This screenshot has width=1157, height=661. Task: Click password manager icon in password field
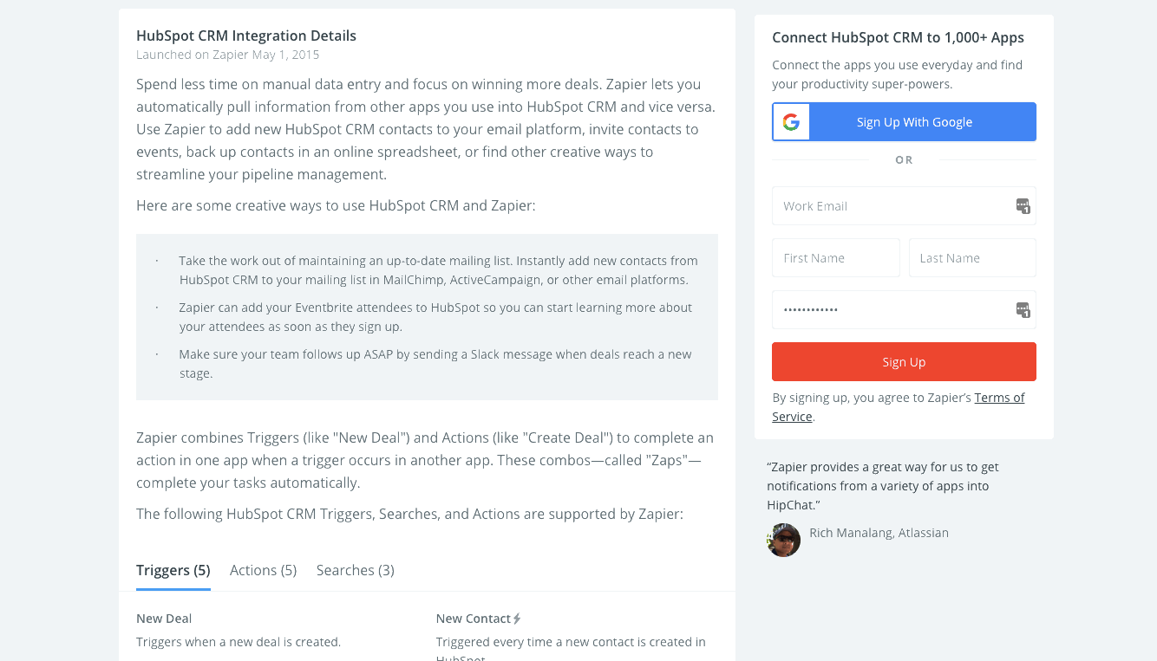pos(1023,310)
